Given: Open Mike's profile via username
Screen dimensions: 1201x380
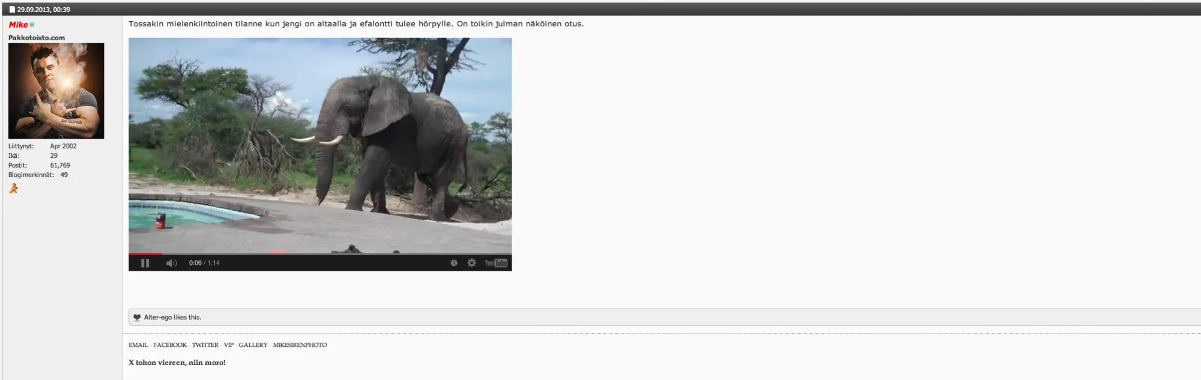Looking at the screenshot, I should pos(18,25).
